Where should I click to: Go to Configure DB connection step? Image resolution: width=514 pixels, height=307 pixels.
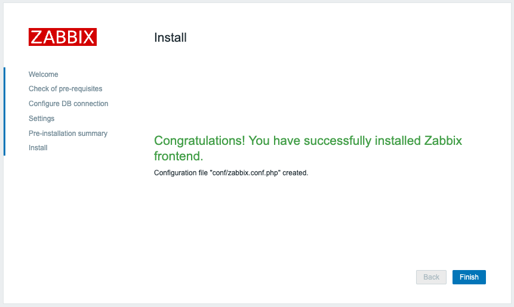68,103
